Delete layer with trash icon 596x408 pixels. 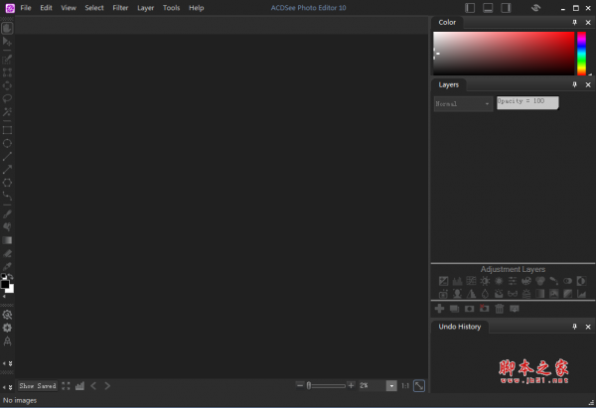[500, 309]
